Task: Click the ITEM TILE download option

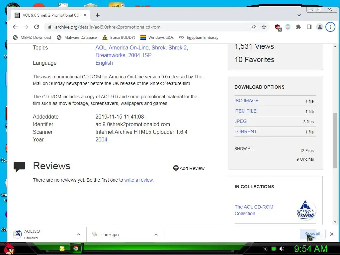Action: [245, 111]
